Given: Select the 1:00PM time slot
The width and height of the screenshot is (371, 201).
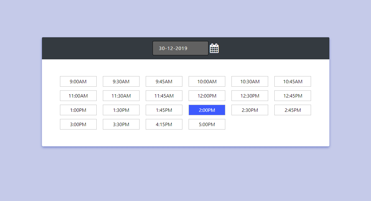Looking at the screenshot, I should pyautogui.click(x=78, y=110).
